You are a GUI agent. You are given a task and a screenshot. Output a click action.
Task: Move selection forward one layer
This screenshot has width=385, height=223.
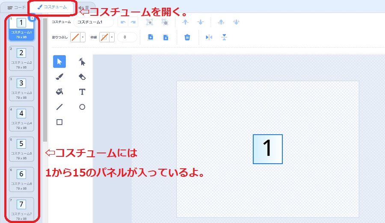(185, 22)
